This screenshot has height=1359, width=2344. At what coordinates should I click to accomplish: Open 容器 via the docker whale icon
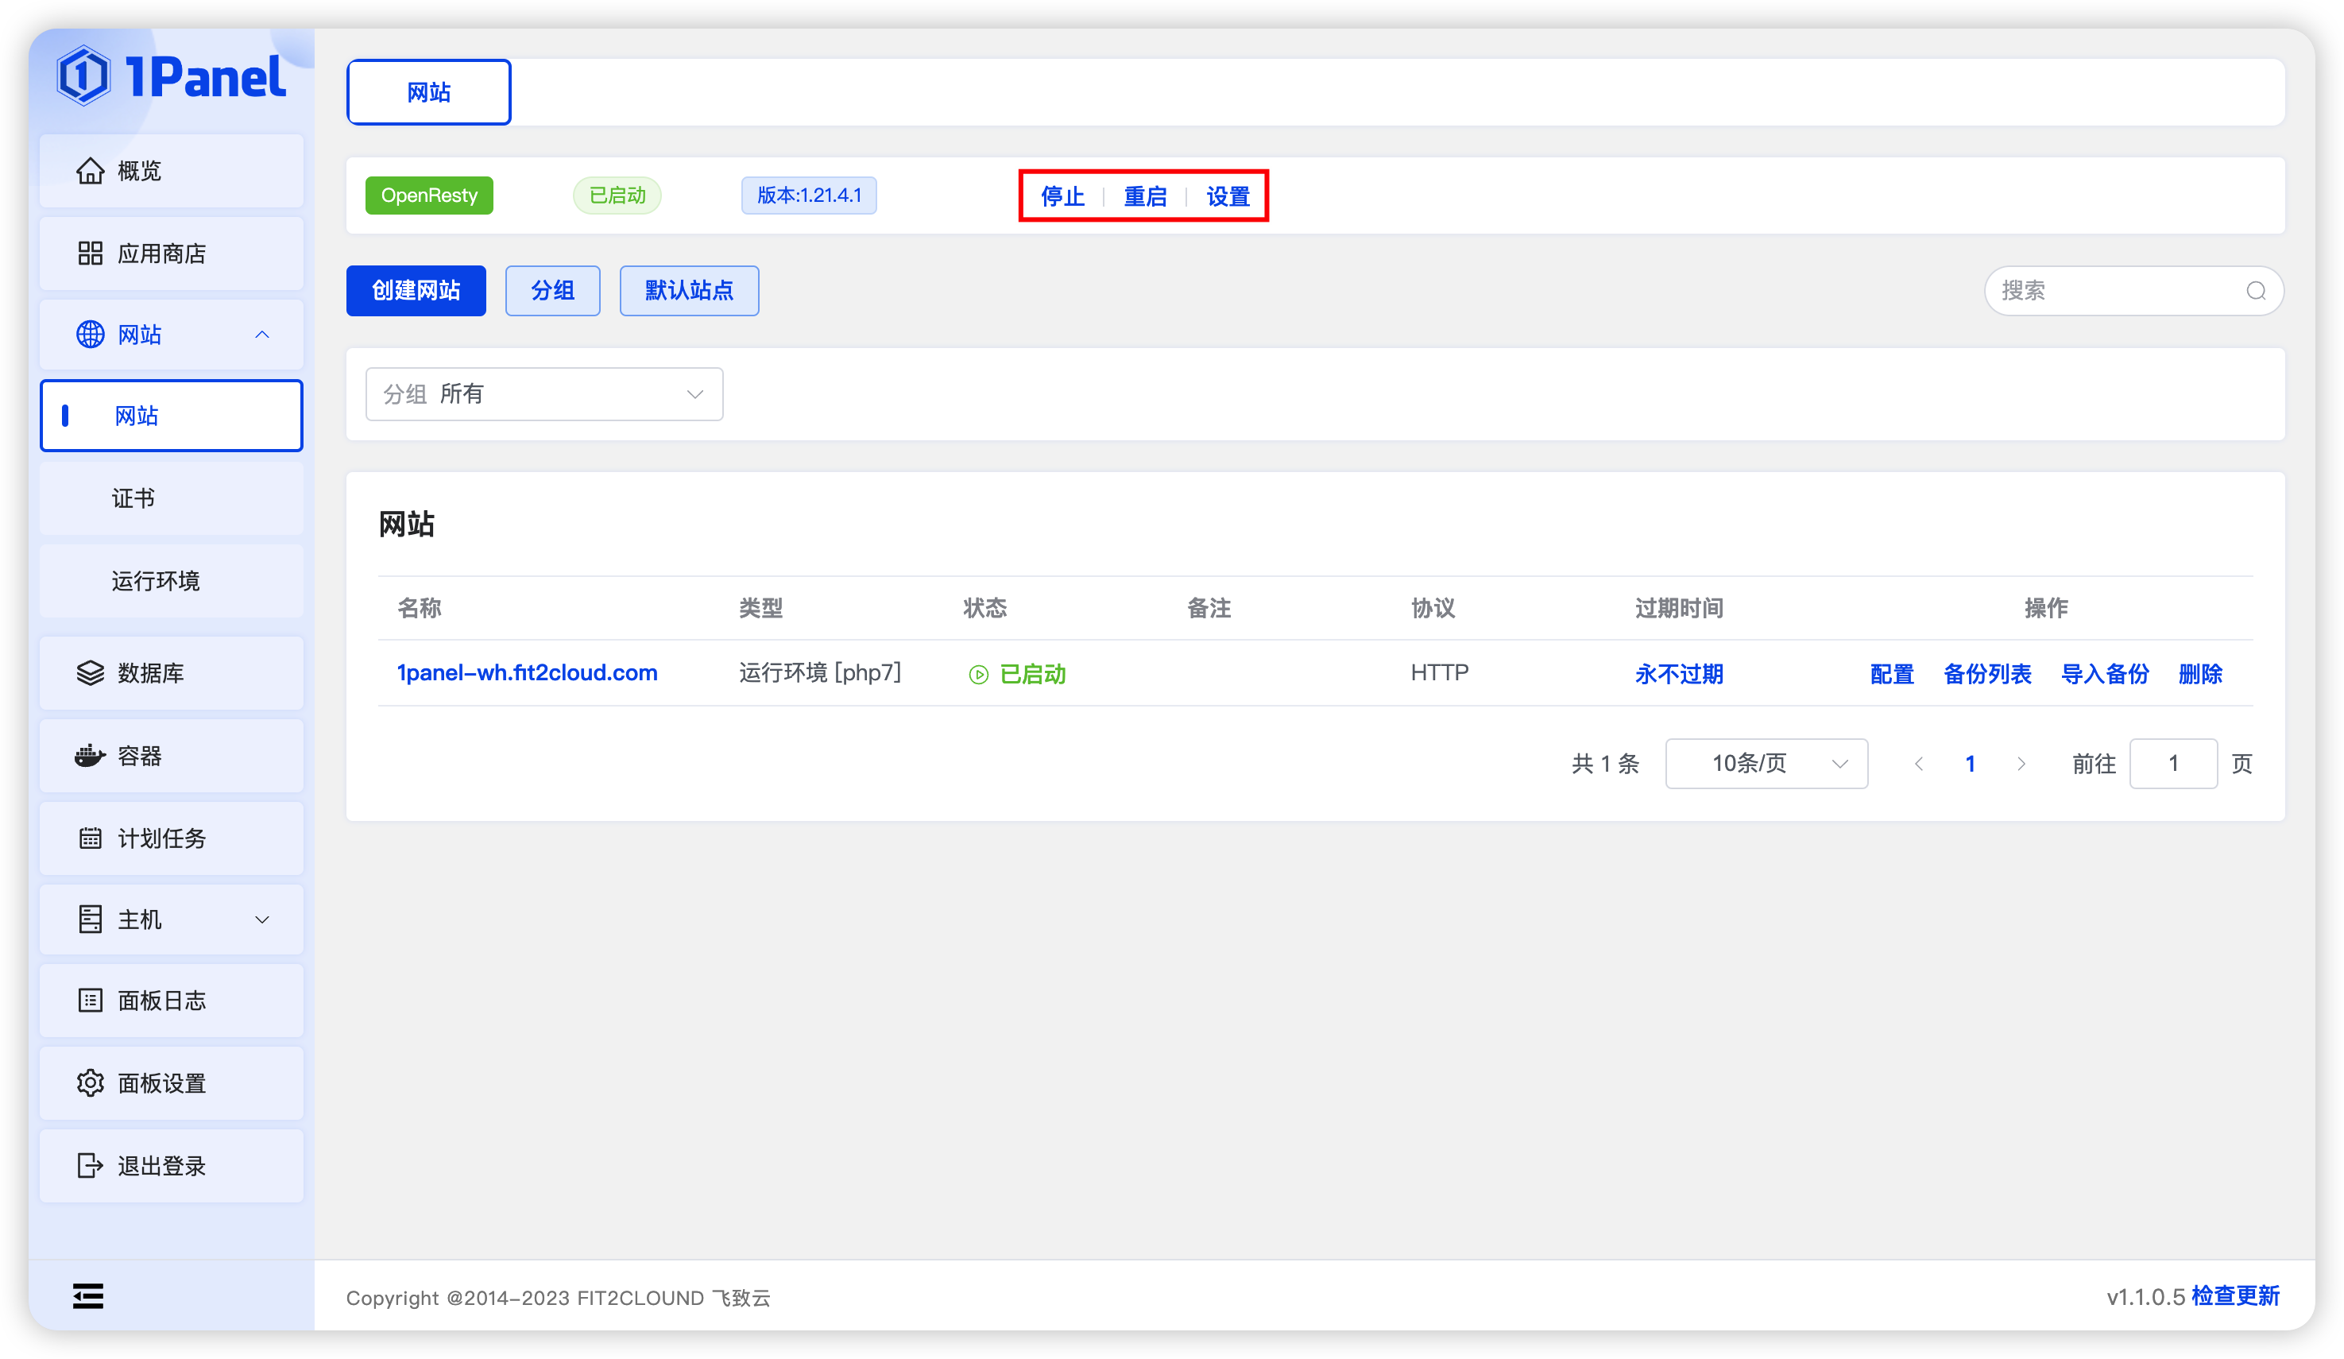pos(91,755)
